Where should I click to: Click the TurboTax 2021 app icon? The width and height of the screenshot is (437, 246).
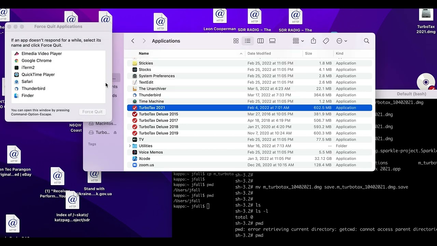click(x=135, y=108)
